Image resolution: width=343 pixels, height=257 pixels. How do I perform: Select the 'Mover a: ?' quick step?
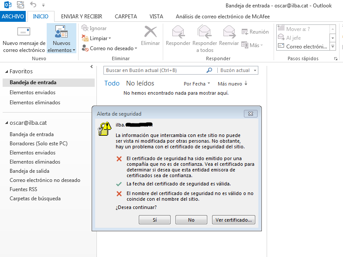point(303,29)
